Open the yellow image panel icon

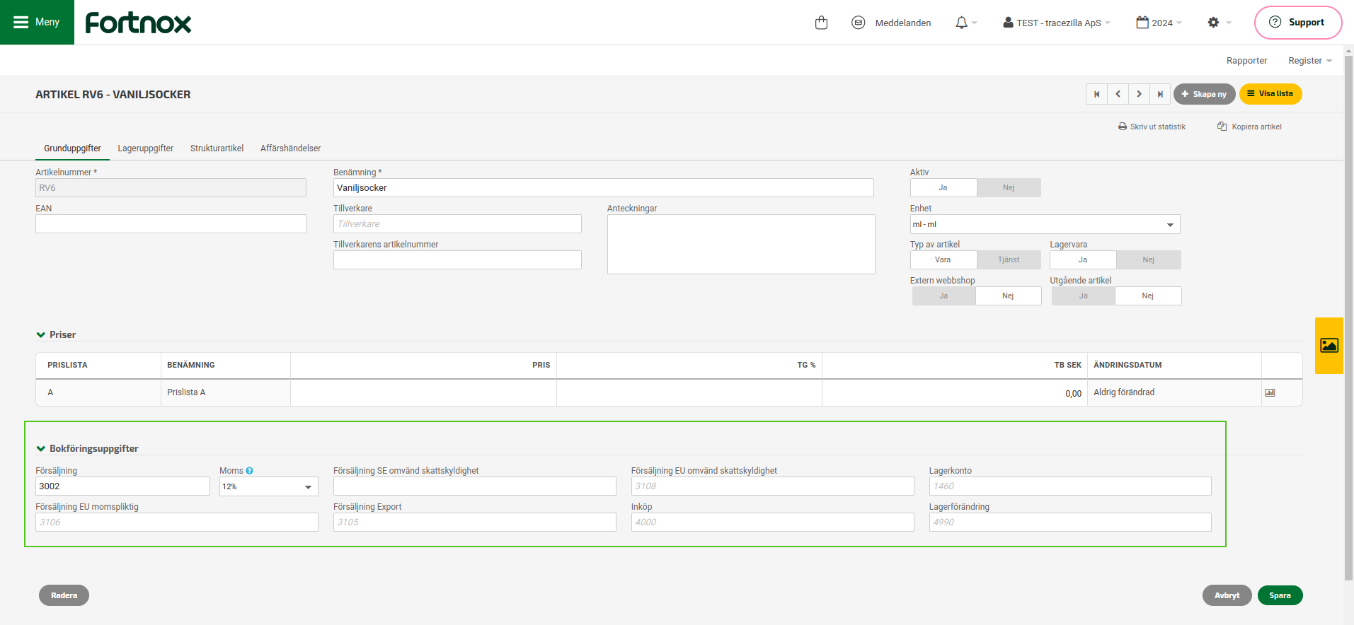1329,345
